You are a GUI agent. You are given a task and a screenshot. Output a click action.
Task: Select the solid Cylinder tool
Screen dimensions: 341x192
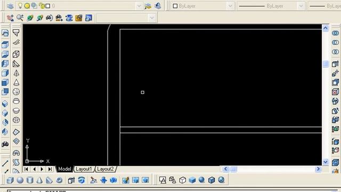[30, 180]
